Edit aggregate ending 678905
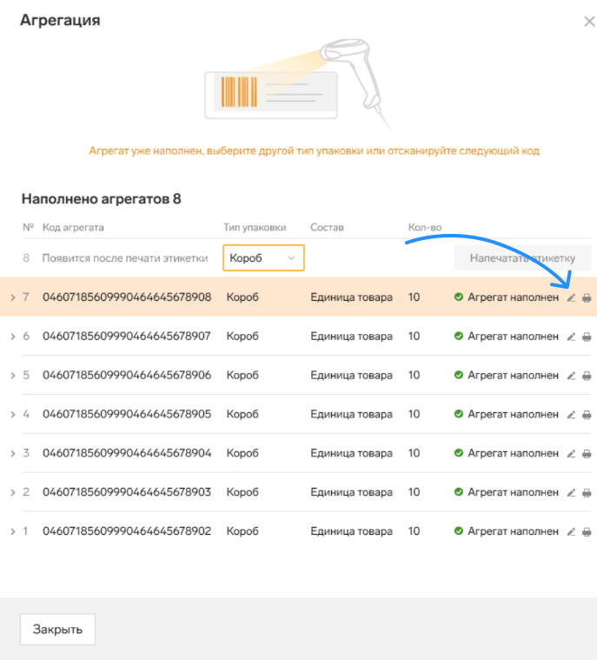 click(x=571, y=415)
